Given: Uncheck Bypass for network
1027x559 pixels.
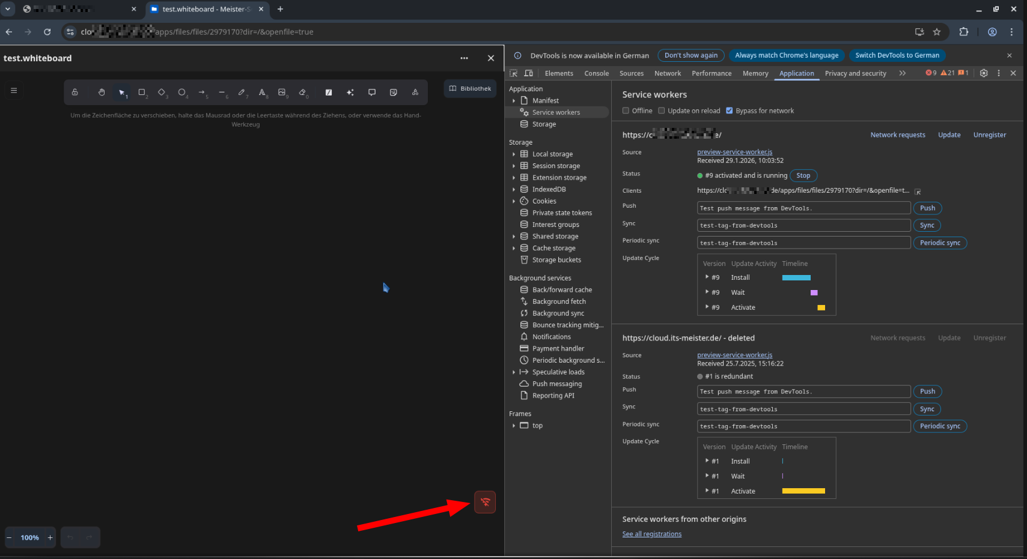Looking at the screenshot, I should 730,110.
